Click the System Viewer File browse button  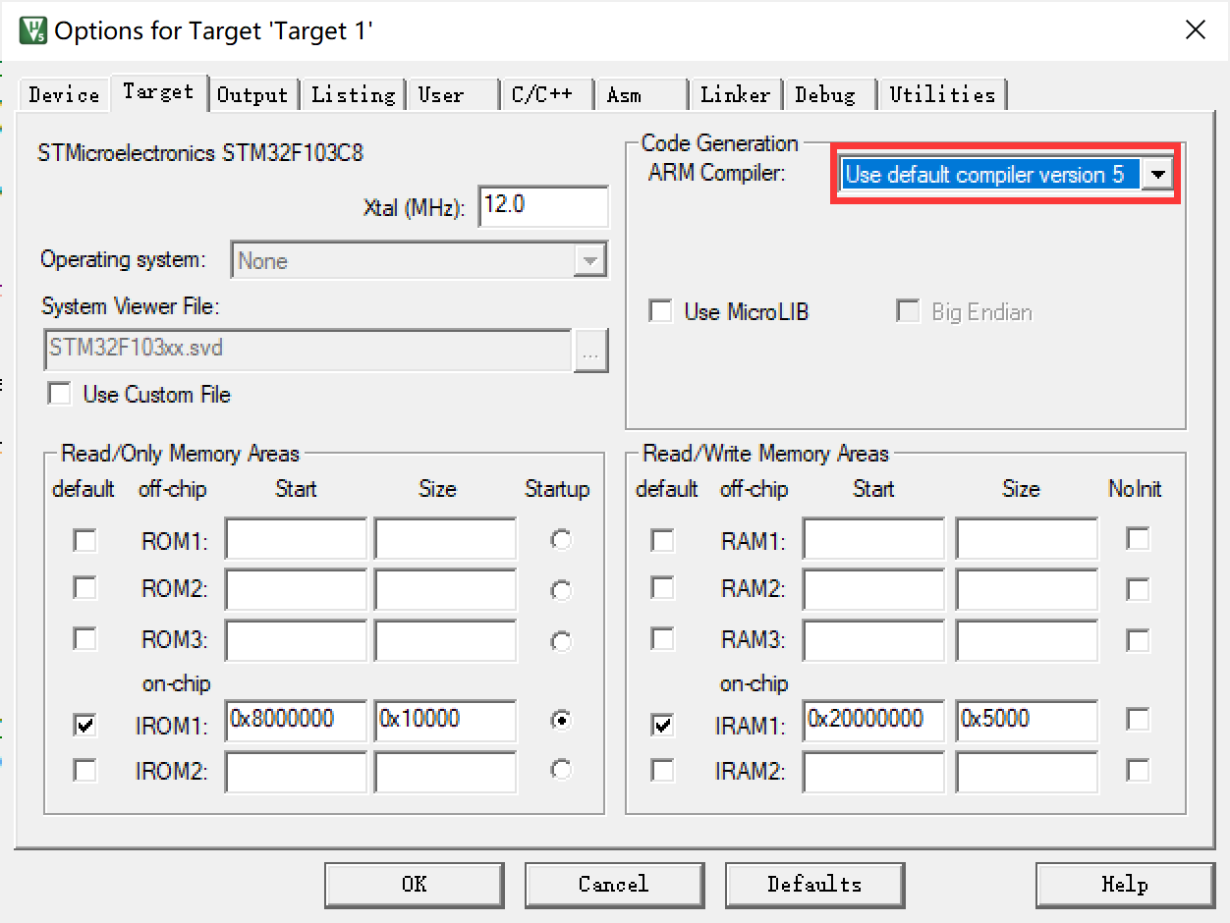590,351
